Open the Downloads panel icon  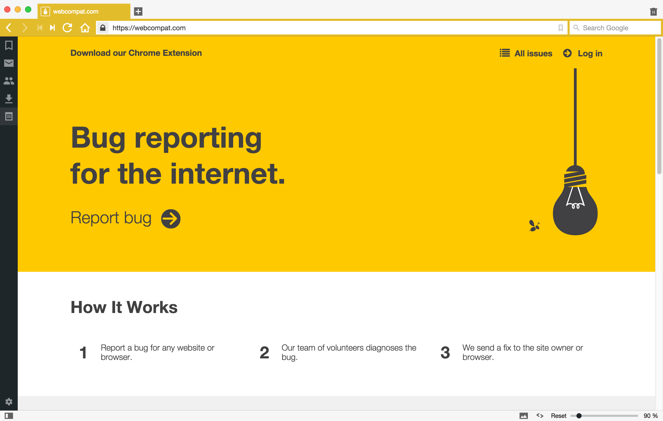9,99
